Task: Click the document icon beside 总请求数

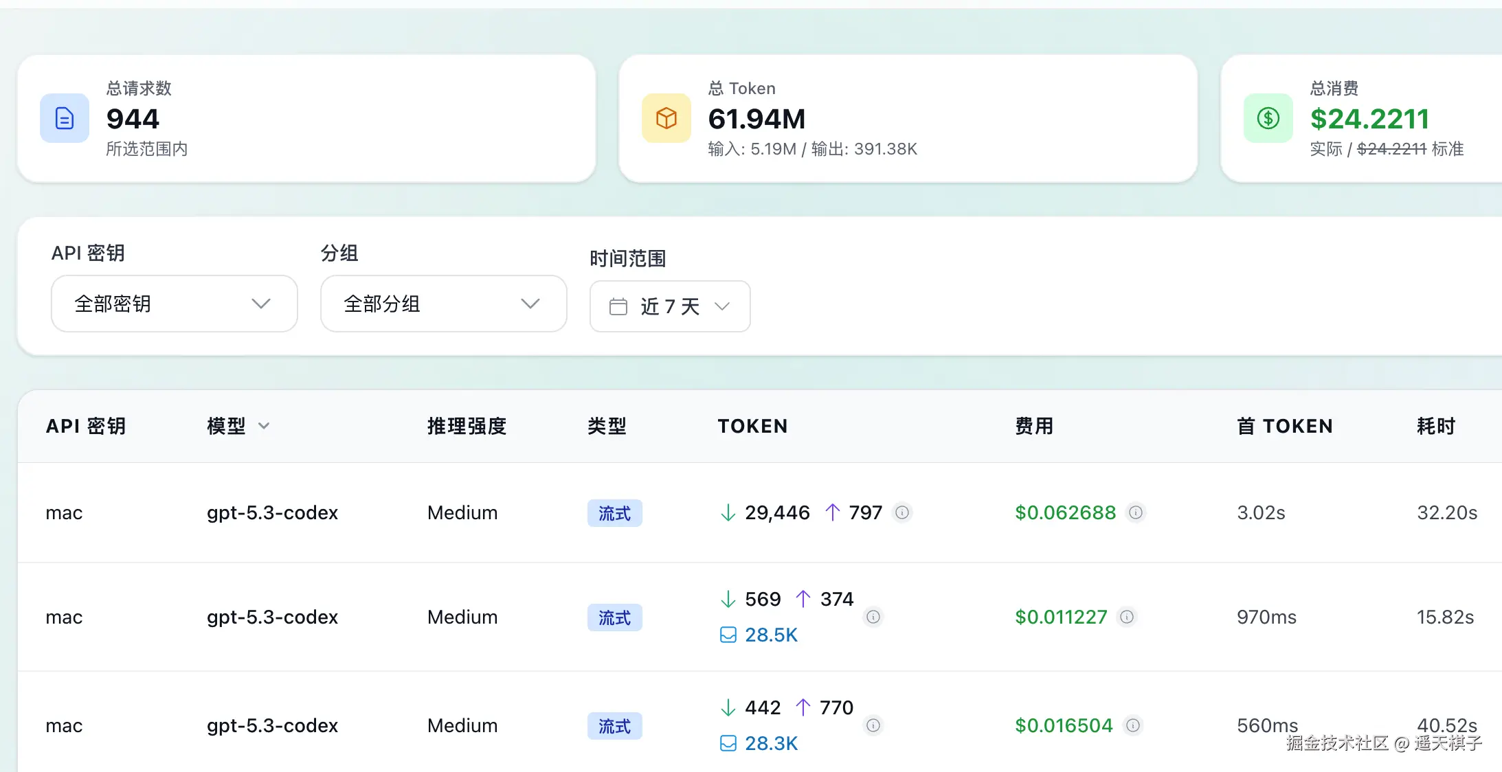Action: [65, 118]
